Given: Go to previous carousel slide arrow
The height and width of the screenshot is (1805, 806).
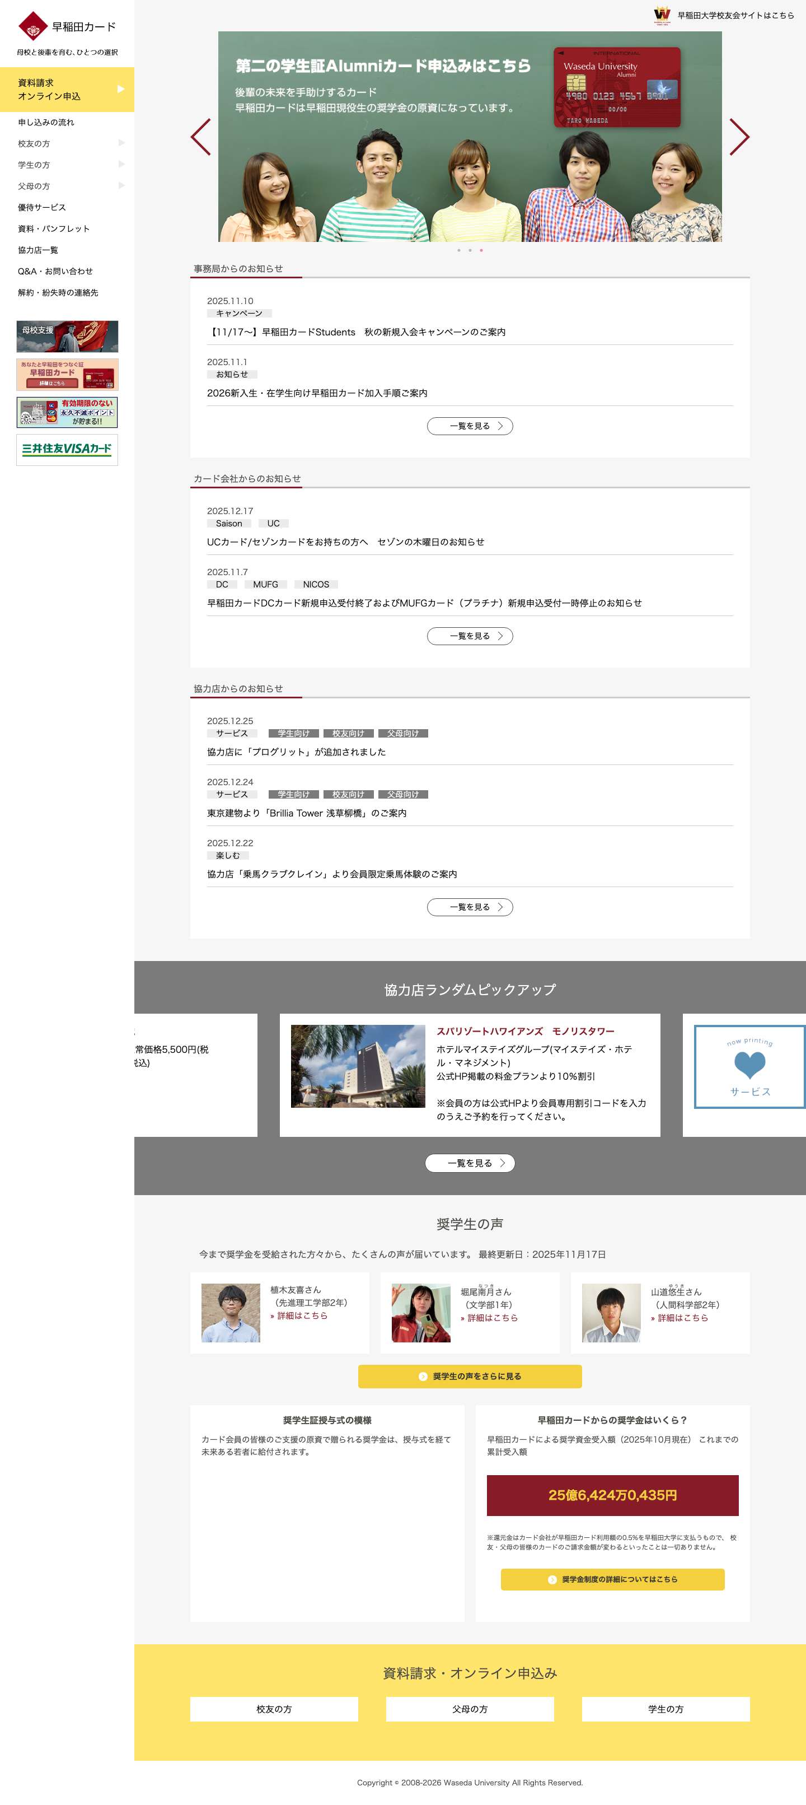Looking at the screenshot, I should pyautogui.click(x=201, y=137).
